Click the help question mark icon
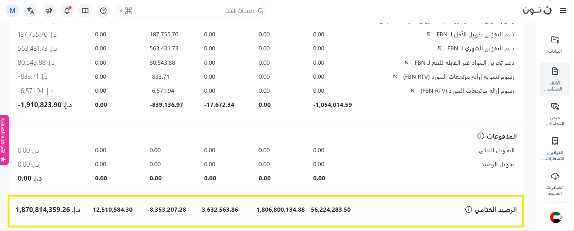 pyautogui.click(x=103, y=11)
